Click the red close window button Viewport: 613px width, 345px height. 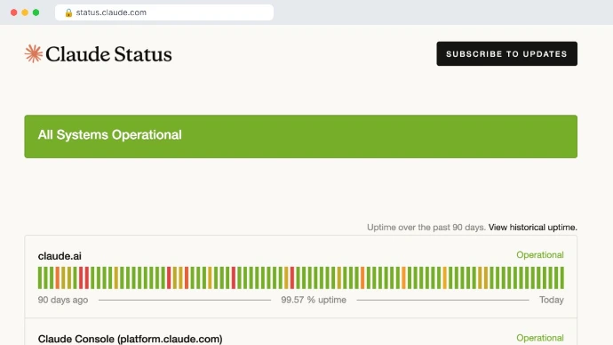tap(13, 12)
